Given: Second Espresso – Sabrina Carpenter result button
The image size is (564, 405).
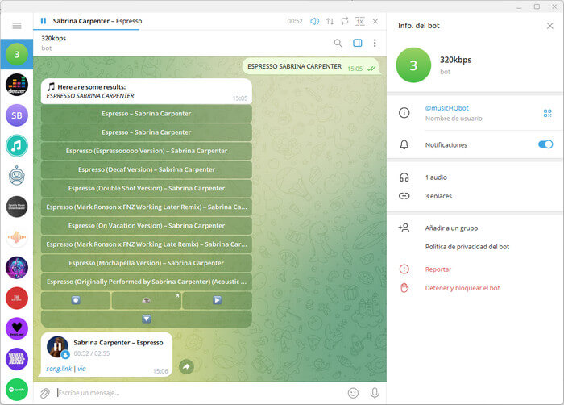Looking at the screenshot, I should (x=147, y=132).
